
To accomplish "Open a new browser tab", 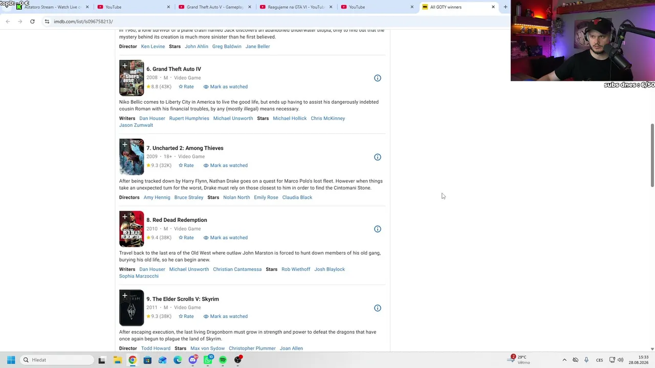I will pos(505,7).
